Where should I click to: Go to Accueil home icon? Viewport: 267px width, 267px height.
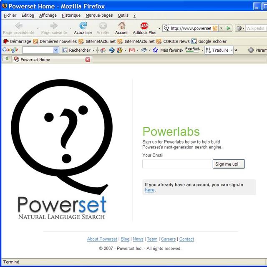point(121,26)
